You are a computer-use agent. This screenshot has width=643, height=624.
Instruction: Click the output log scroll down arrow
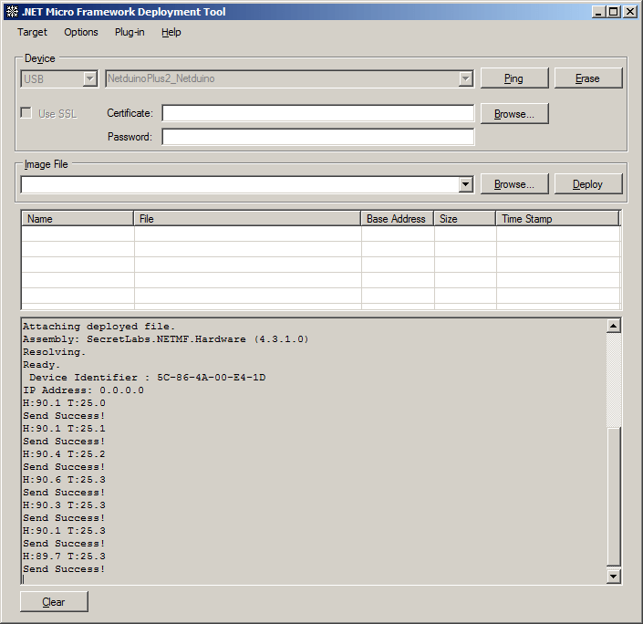point(614,576)
